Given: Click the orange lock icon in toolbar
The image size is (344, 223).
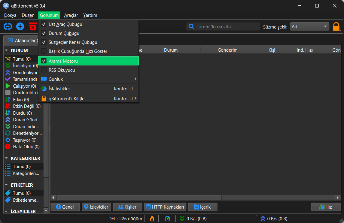Looking at the screenshot, I should tap(336, 26).
